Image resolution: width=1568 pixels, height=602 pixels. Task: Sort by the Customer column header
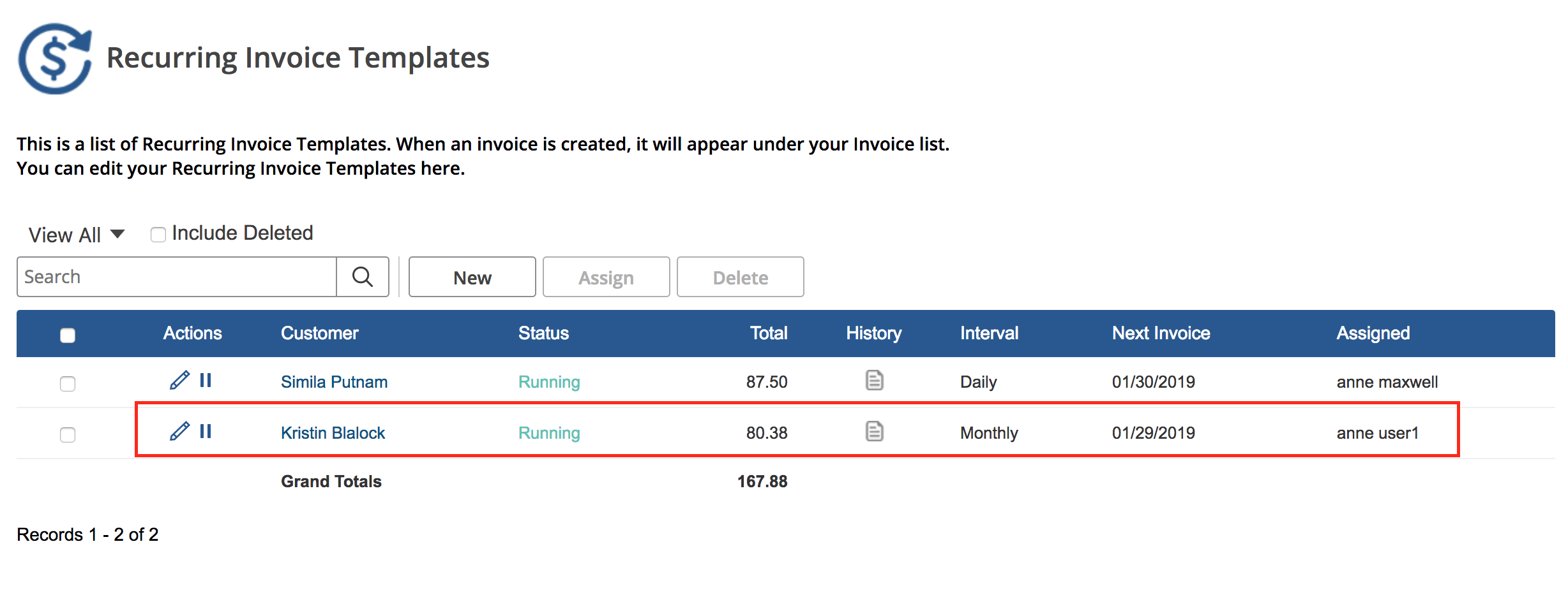319,333
